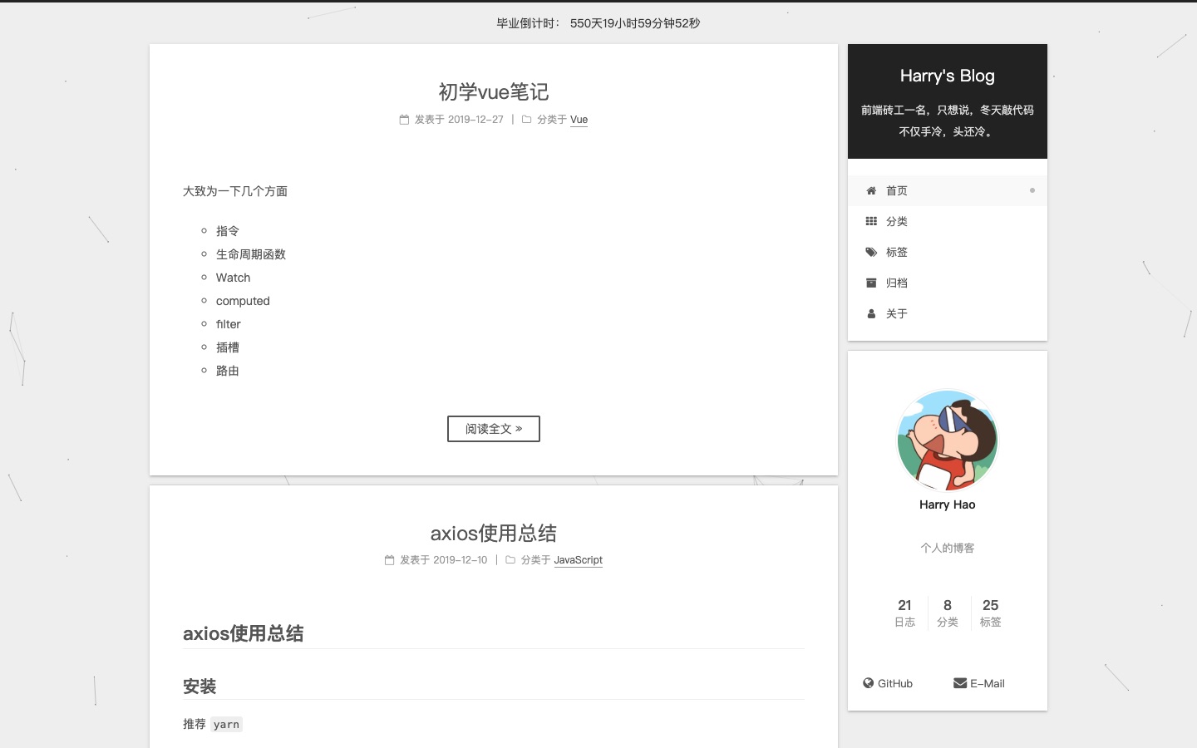
Task: Open the 初学vue笔记 post title
Action: (x=494, y=91)
